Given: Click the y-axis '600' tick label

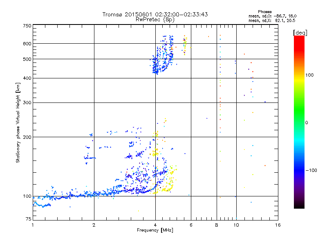Looking at the screenshot, I should point(27,44).
